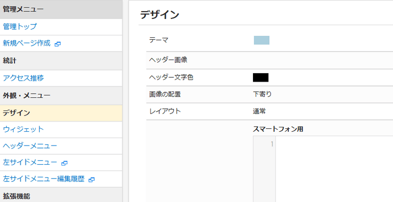The width and height of the screenshot is (393, 202).
Task: Click the ヘッダー画像 row
Action: [270, 60]
